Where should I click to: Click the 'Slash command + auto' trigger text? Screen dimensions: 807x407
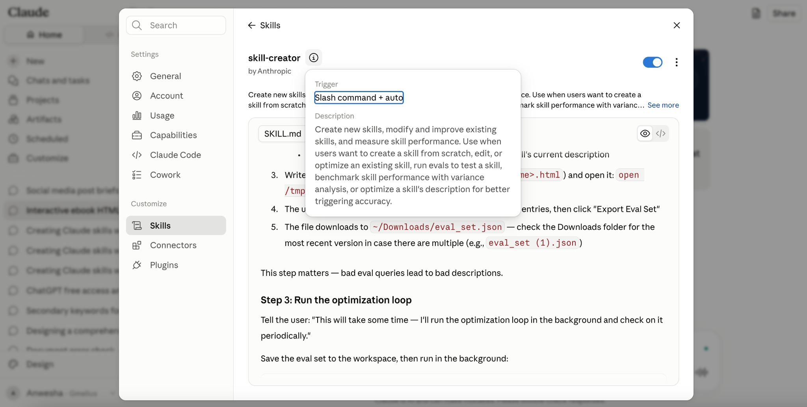point(359,98)
